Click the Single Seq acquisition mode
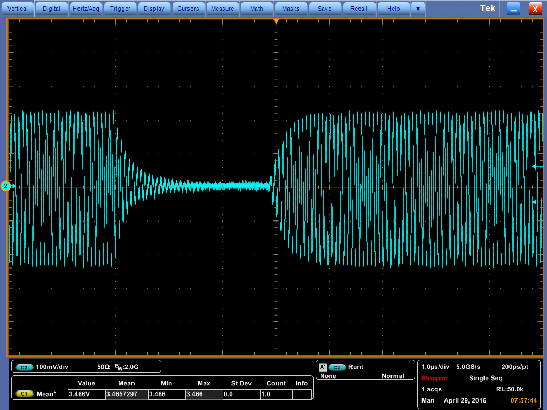The height and width of the screenshot is (410, 547). (486, 378)
